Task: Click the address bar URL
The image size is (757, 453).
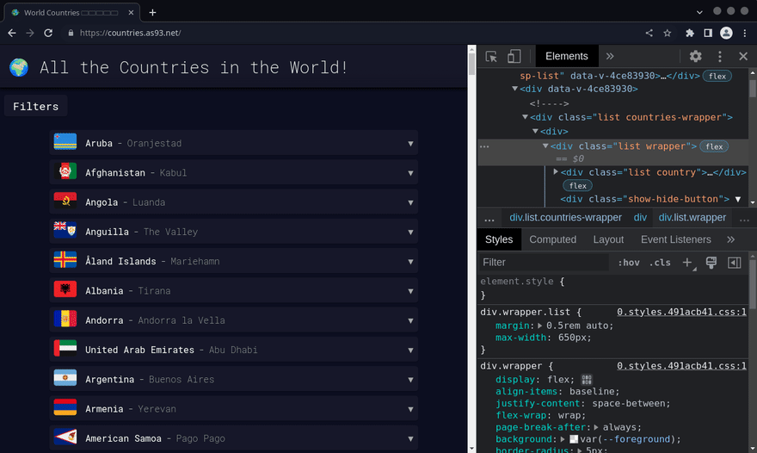Action: (131, 33)
